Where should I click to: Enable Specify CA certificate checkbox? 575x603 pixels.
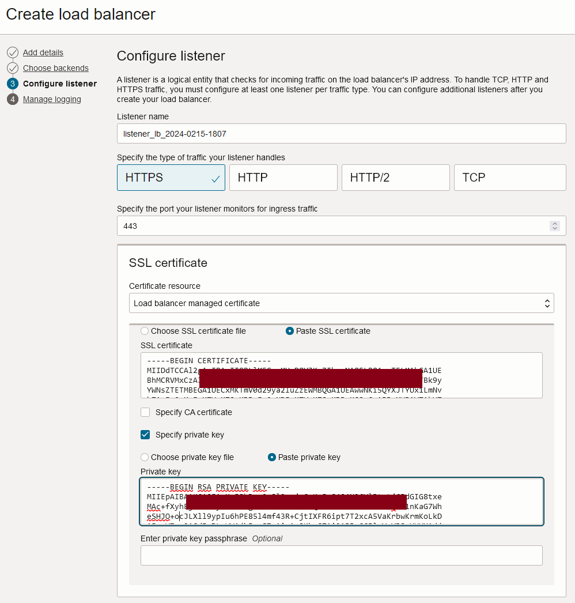[x=145, y=412]
